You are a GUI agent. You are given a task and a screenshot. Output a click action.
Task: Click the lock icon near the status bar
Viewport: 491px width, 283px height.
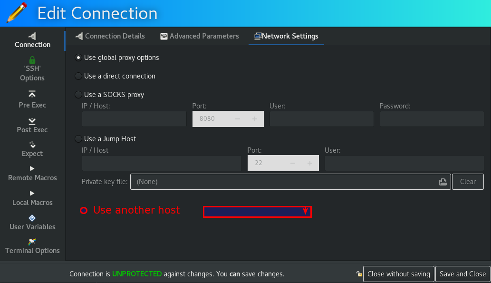coord(358,274)
